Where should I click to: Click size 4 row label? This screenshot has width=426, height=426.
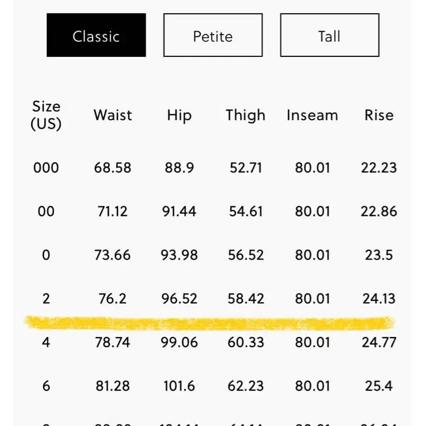pos(46,342)
